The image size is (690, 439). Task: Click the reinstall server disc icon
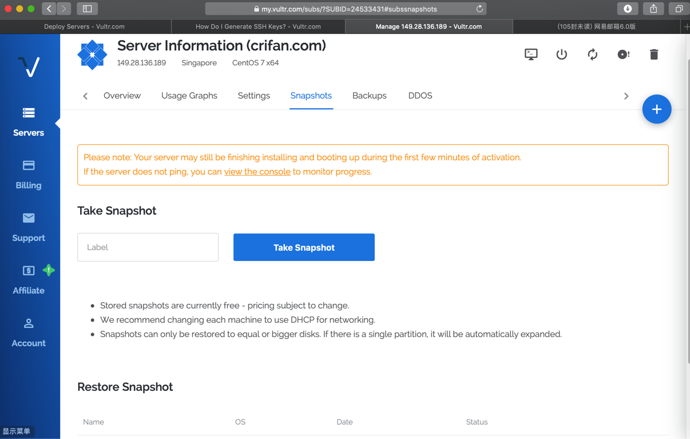[623, 54]
